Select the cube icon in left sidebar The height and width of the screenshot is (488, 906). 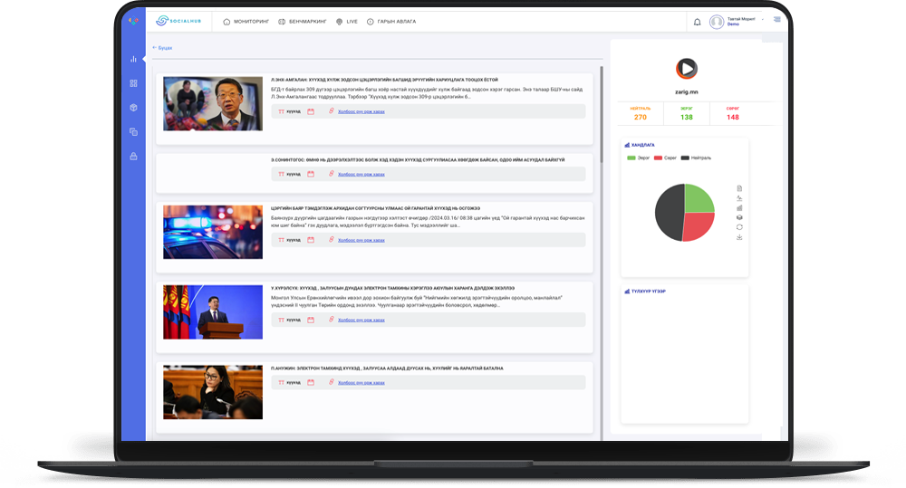[x=133, y=108]
